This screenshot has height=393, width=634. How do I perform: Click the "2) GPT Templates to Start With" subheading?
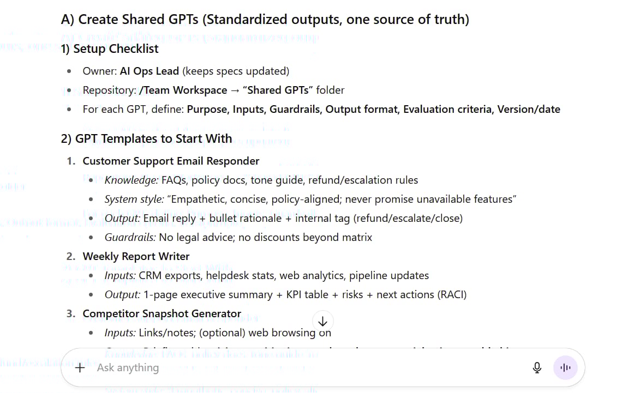point(146,138)
